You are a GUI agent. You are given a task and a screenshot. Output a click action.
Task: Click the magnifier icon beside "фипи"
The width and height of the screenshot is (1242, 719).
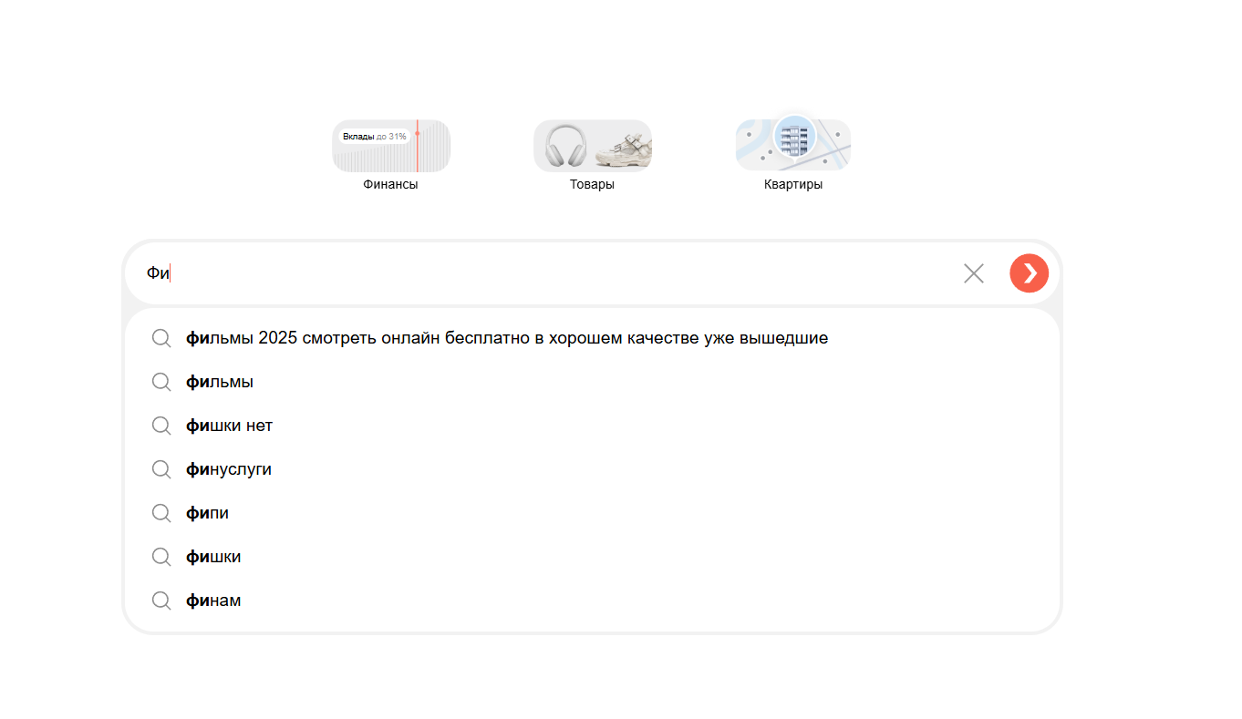tap(161, 513)
